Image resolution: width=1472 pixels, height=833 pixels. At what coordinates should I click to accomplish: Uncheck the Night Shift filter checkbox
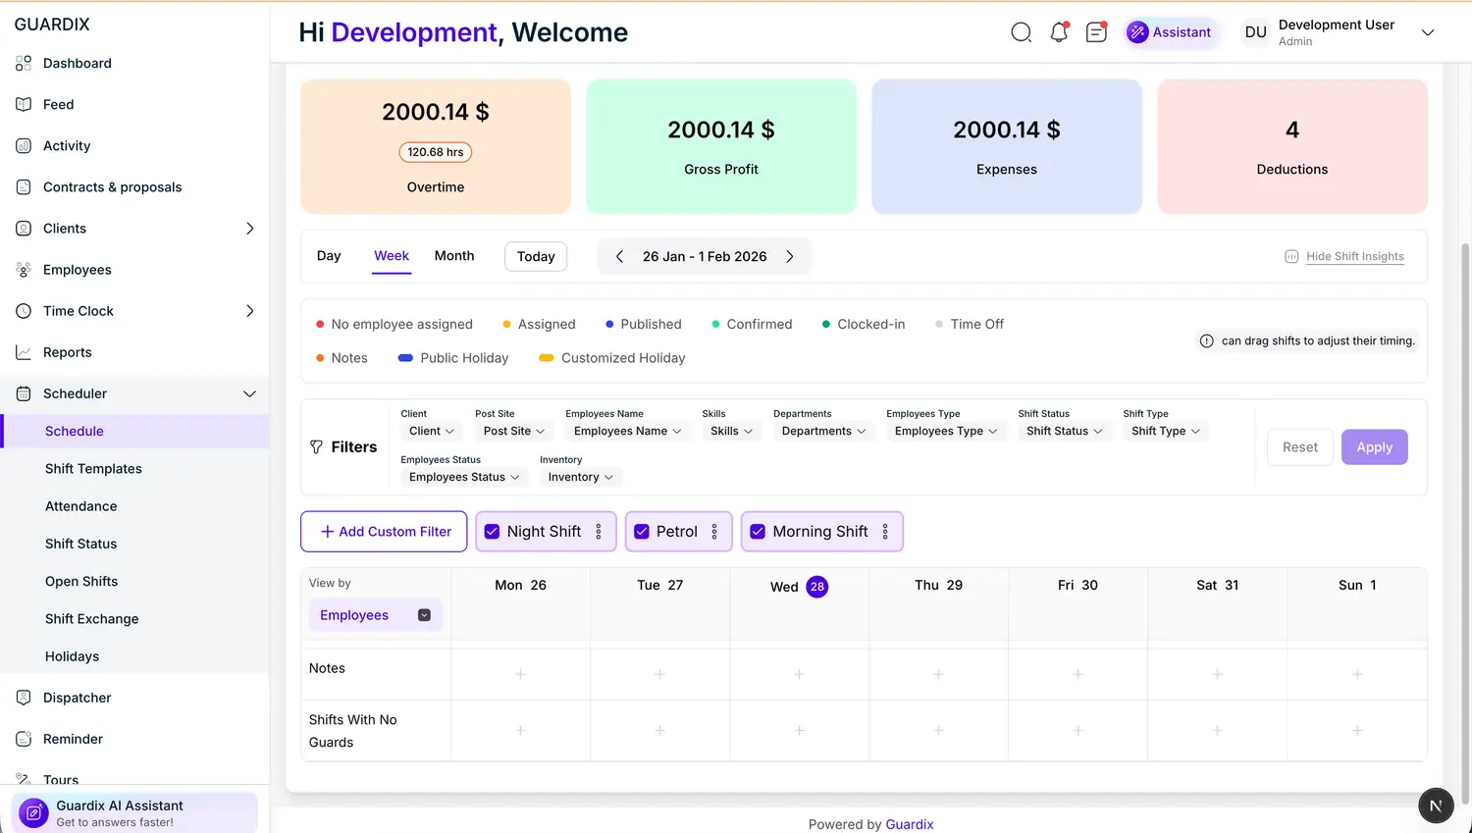[x=493, y=532]
